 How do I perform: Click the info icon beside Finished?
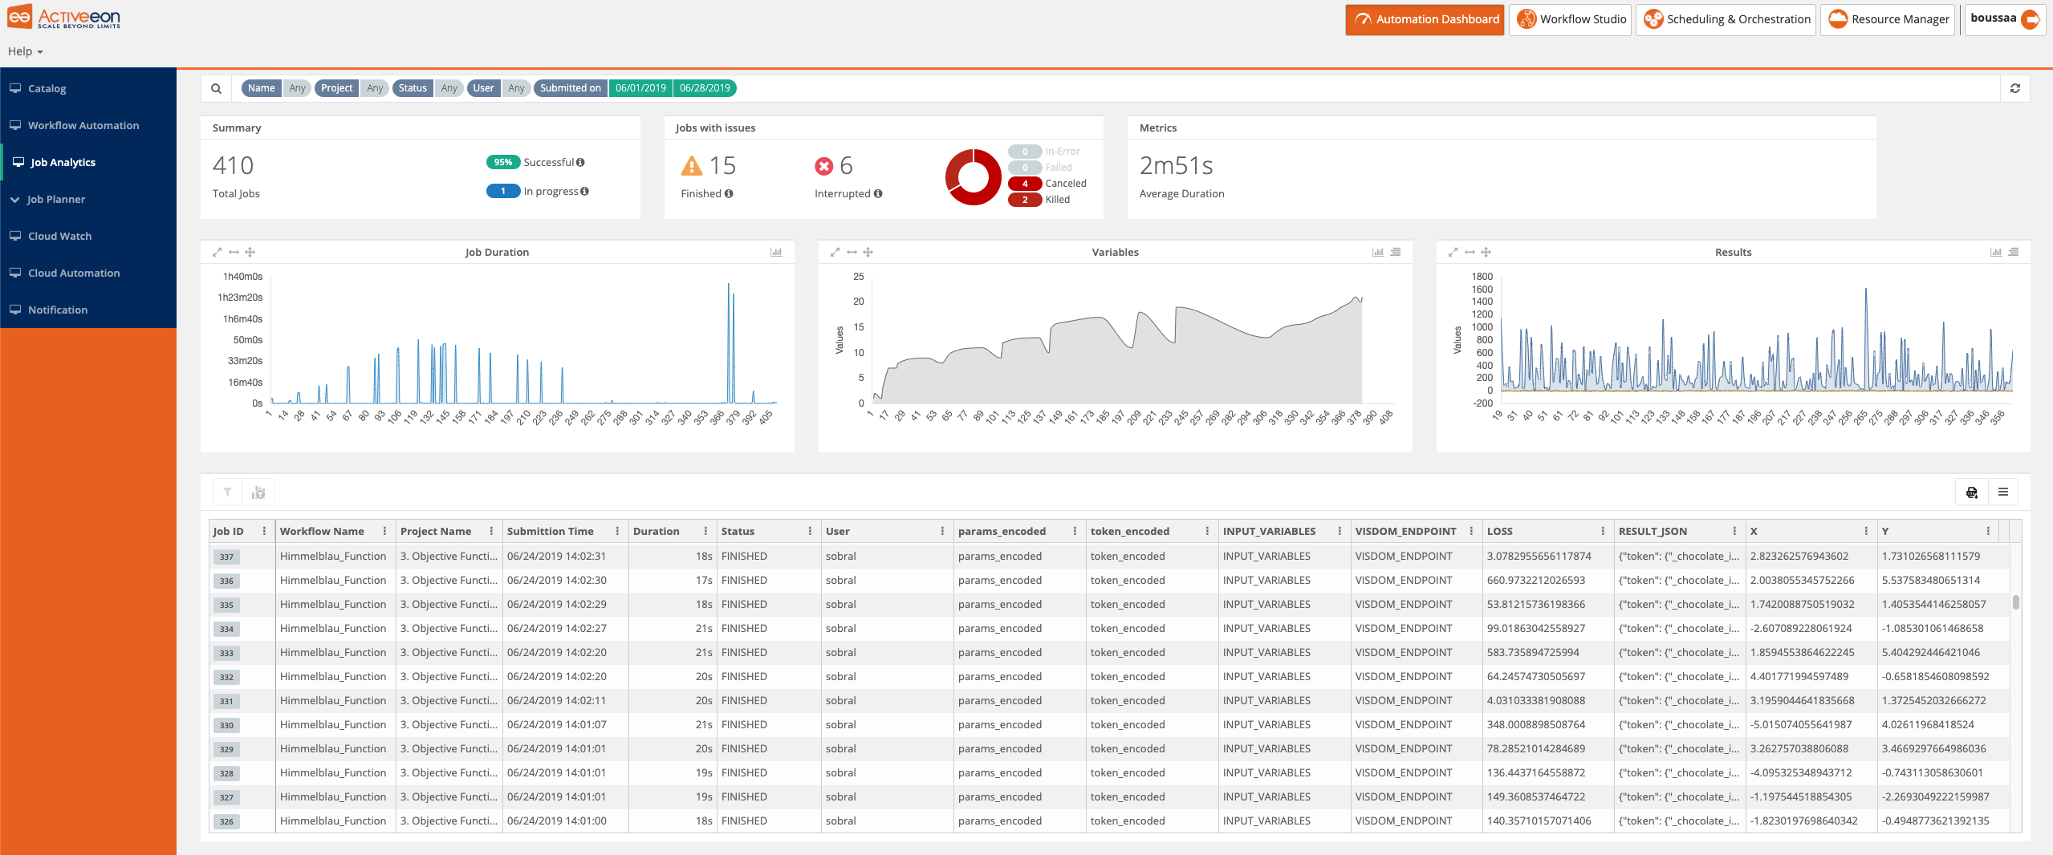(x=729, y=193)
